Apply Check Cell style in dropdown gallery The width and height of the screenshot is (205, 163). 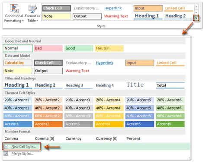[48, 63]
